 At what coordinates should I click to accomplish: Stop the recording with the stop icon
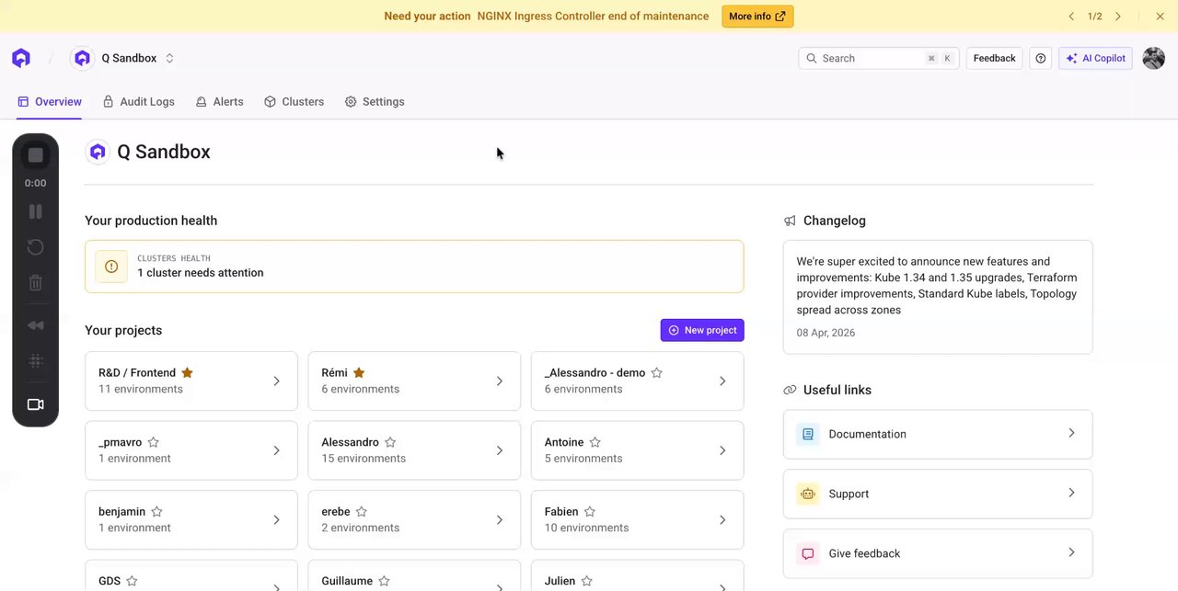[x=36, y=155]
